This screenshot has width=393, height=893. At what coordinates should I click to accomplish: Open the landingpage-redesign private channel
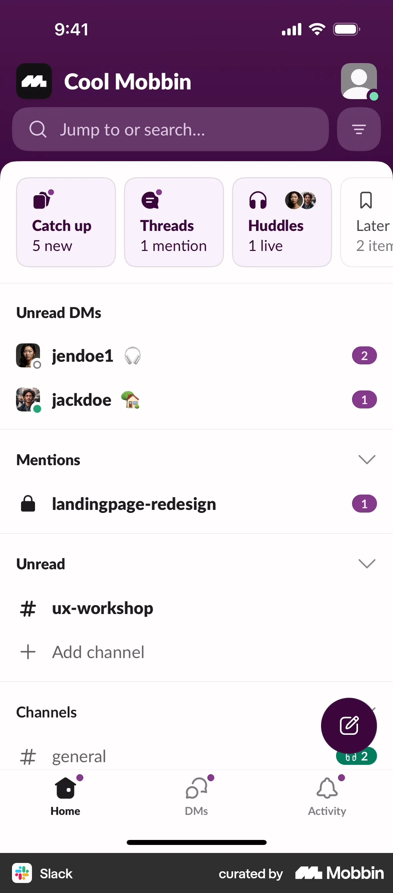[134, 504]
